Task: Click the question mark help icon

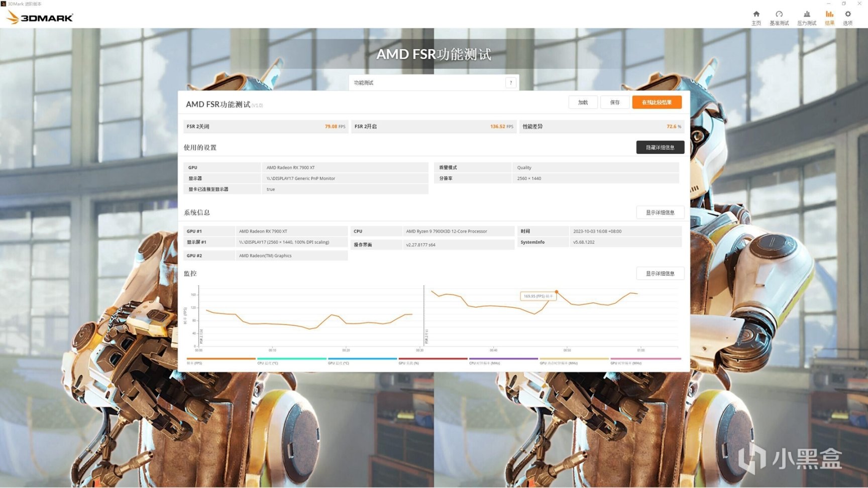Action: (x=511, y=83)
